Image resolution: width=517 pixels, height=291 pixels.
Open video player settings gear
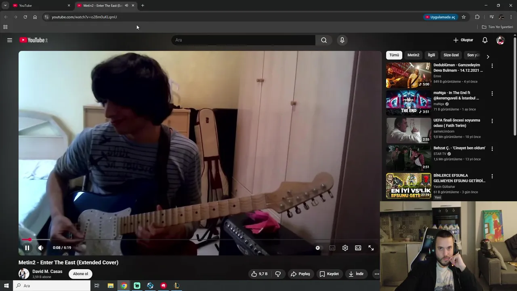pyautogui.click(x=345, y=248)
